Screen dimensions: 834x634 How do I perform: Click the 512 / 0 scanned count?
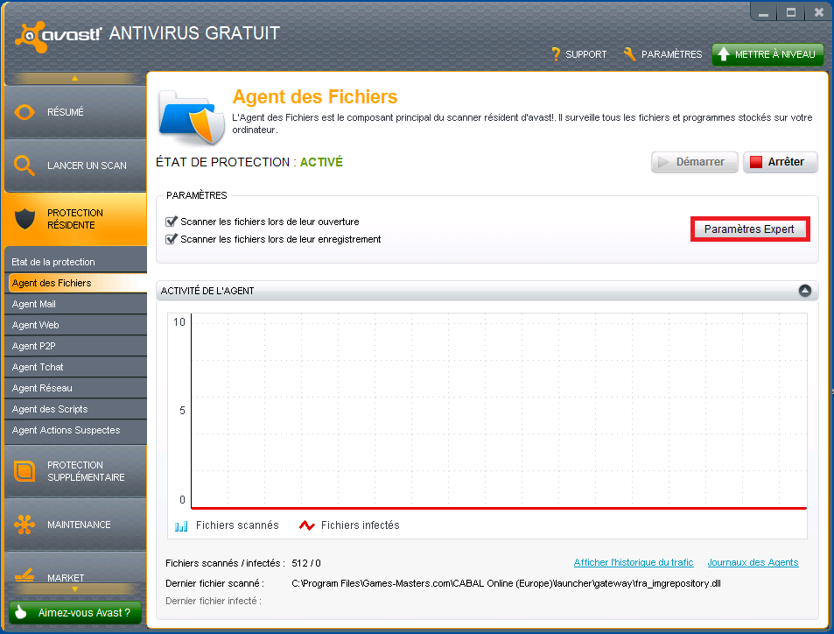[305, 563]
